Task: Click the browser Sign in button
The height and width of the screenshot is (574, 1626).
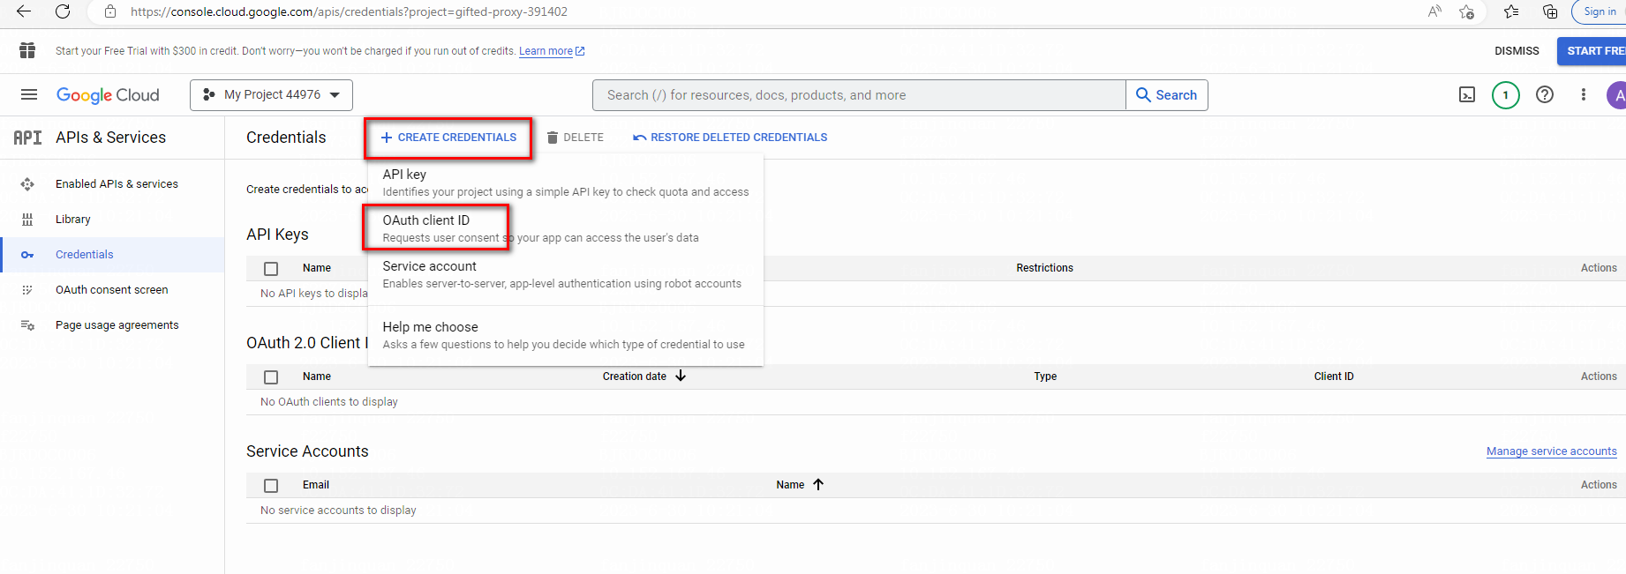Action: [1600, 11]
